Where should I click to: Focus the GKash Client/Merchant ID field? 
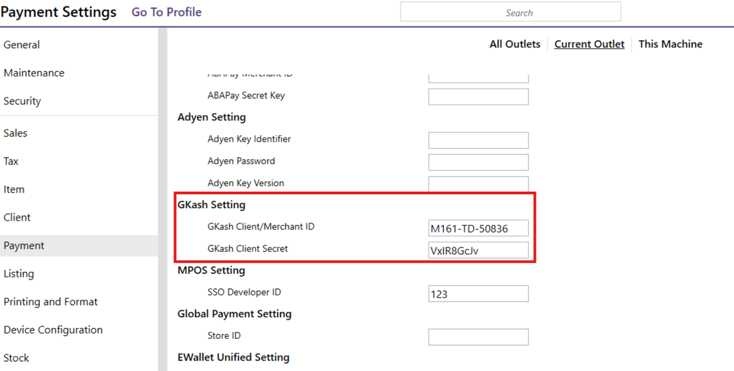[x=478, y=228]
